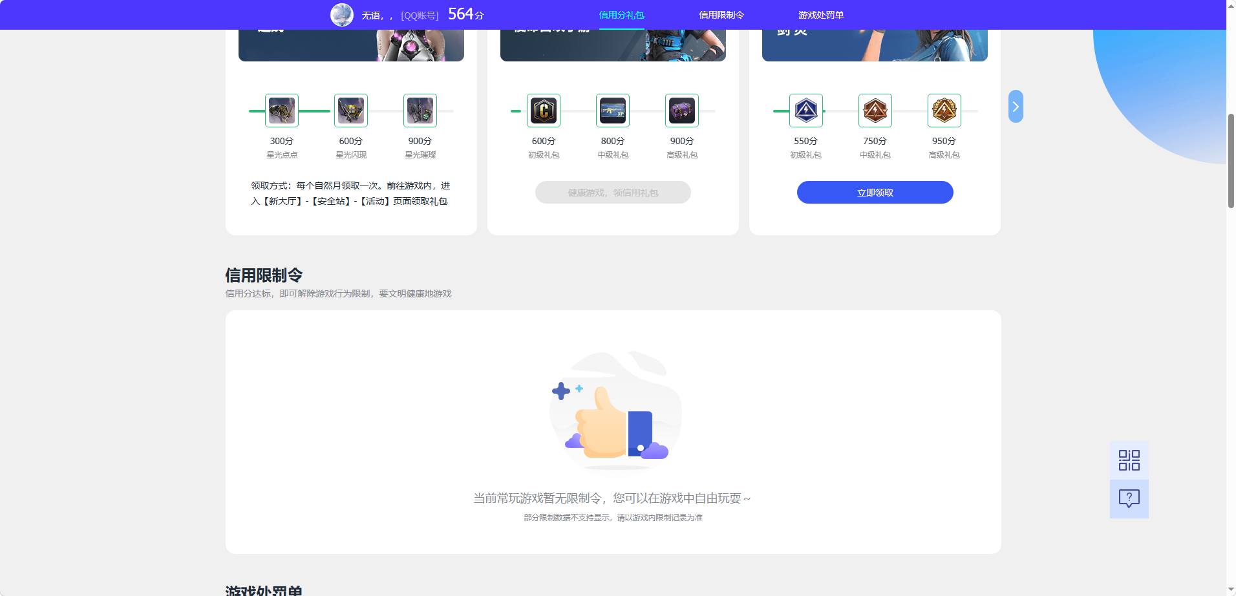Click the 领取方式 instructions text

tap(351, 193)
